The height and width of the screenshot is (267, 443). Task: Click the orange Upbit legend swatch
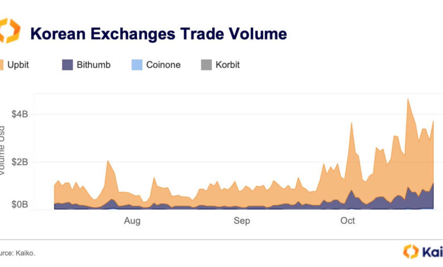pyautogui.click(x=2, y=65)
